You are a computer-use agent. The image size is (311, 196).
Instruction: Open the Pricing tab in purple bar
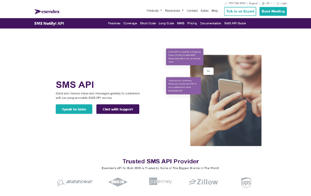[192, 23]
